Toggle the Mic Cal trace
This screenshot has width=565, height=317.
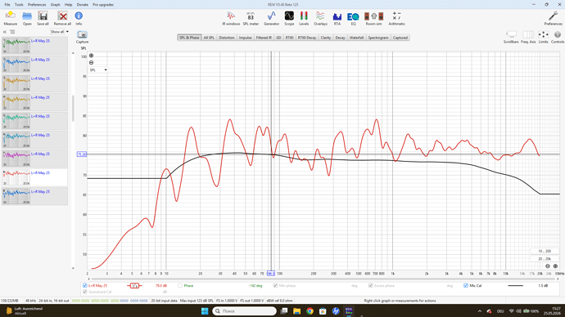pos(466,285)
